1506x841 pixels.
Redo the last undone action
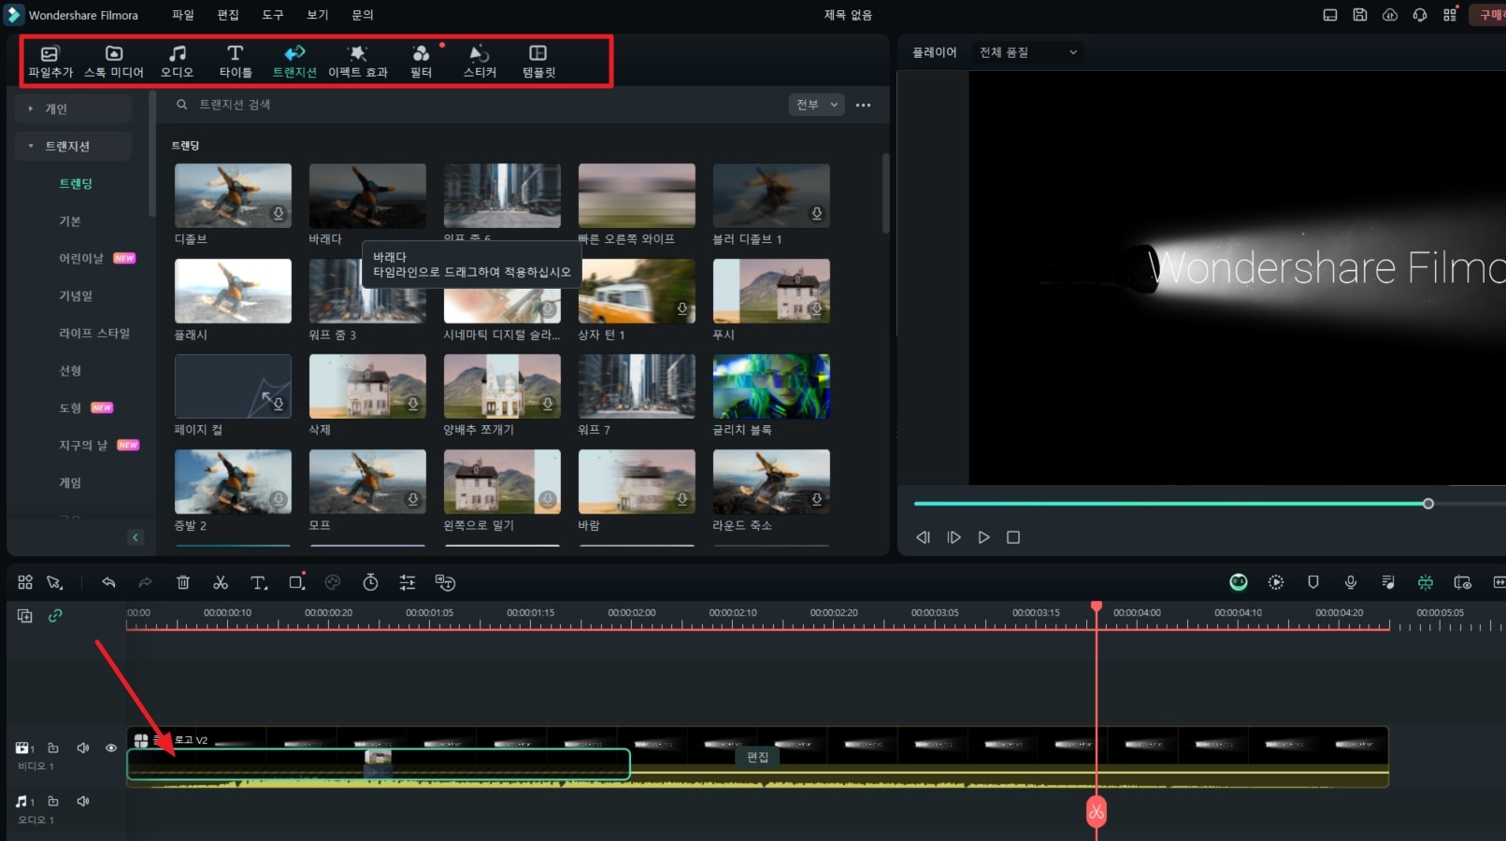145,582
